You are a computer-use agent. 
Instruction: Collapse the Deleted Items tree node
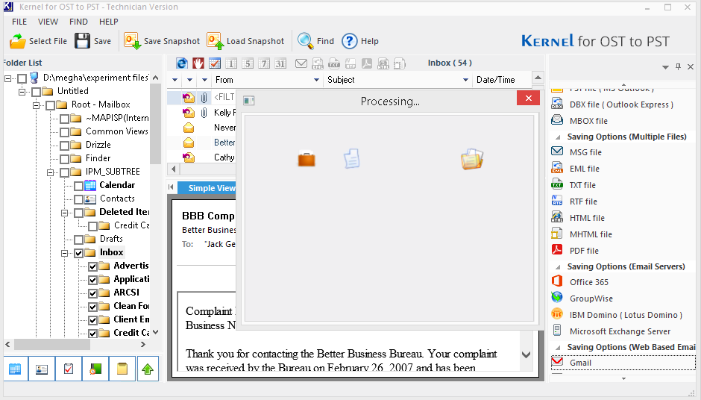[65, 213]
